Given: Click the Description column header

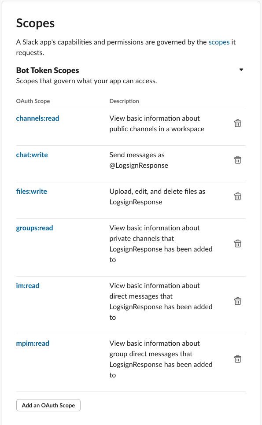Looking at the screenshot, I should pos(124,101).
